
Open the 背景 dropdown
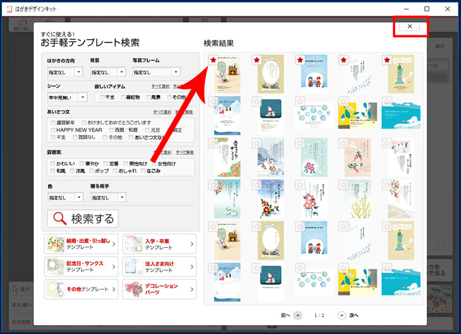pyautogui.click(x=108, y=72)
